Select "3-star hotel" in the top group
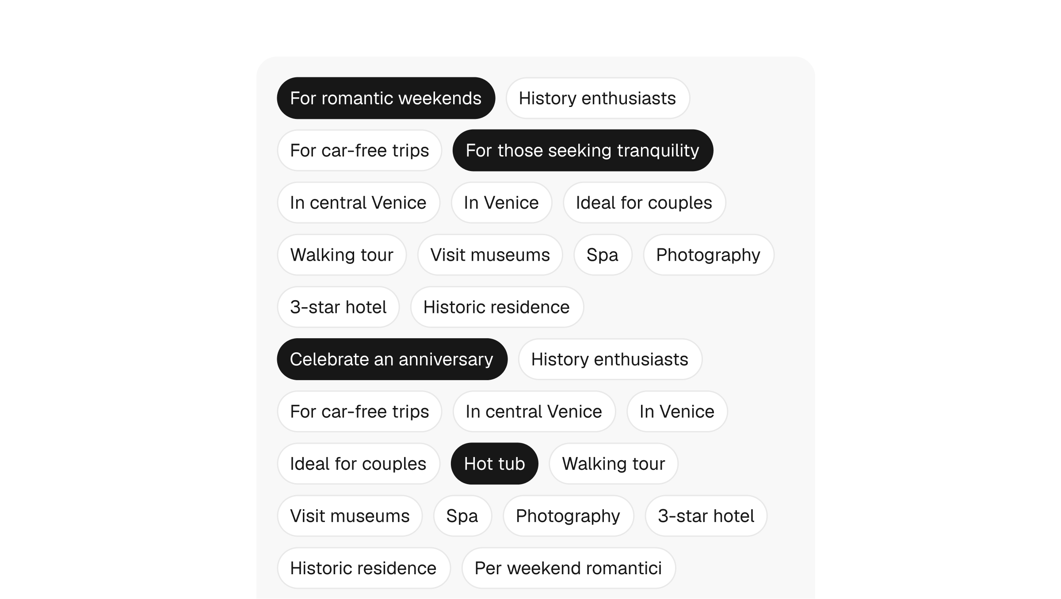 coord(338,307)
